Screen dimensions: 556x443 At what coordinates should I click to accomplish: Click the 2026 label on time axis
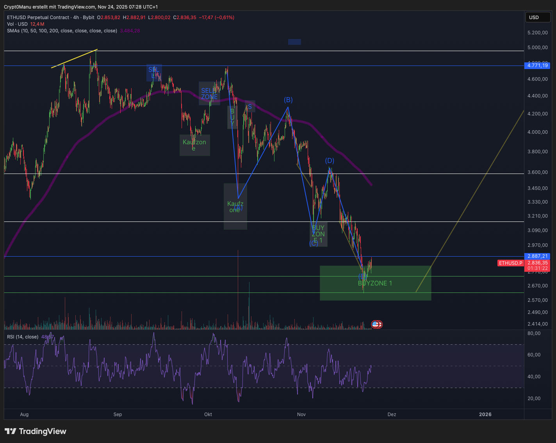485,415
